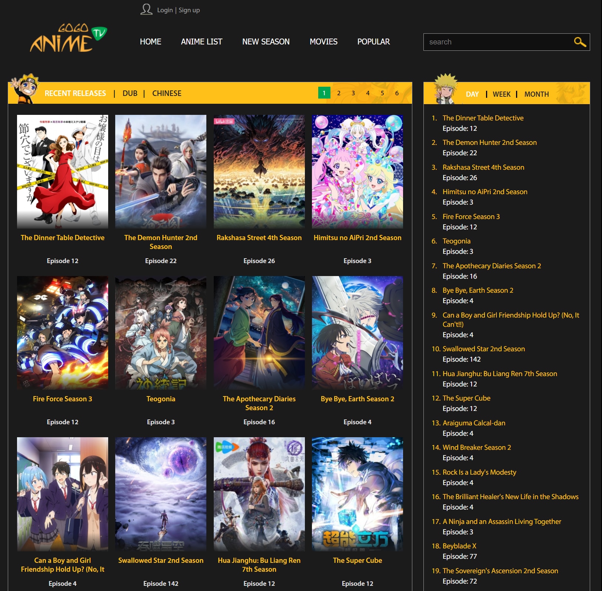Open Can a Boy and Girl Friendship poster
The width and height of the screenshot is (602, 591).
[63, 494]
